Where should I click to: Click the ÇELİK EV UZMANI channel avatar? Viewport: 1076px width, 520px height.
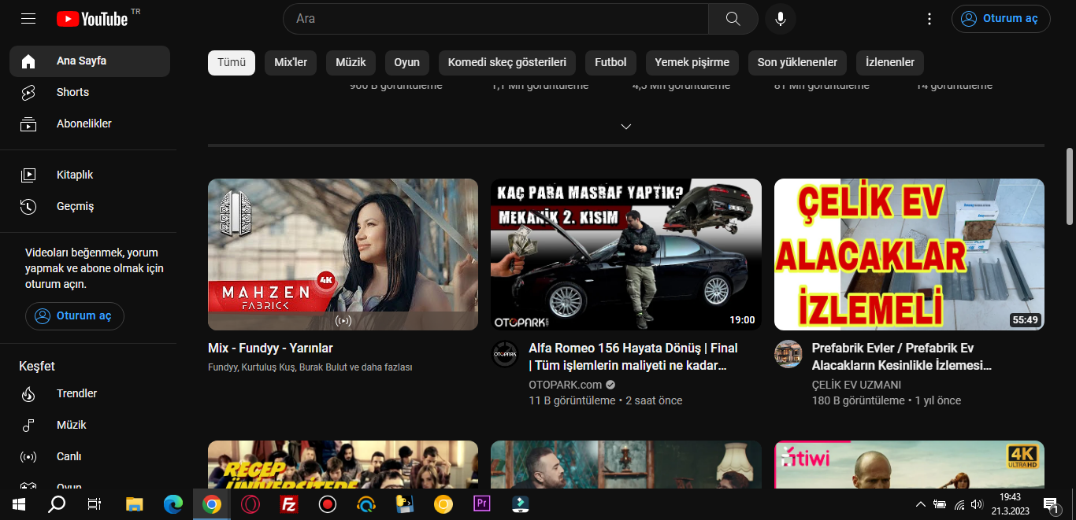point(788,354)
